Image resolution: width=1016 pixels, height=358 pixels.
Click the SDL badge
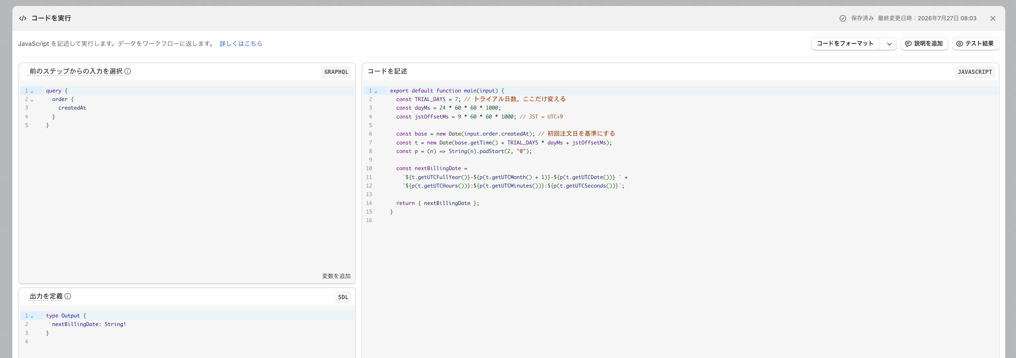343,297
